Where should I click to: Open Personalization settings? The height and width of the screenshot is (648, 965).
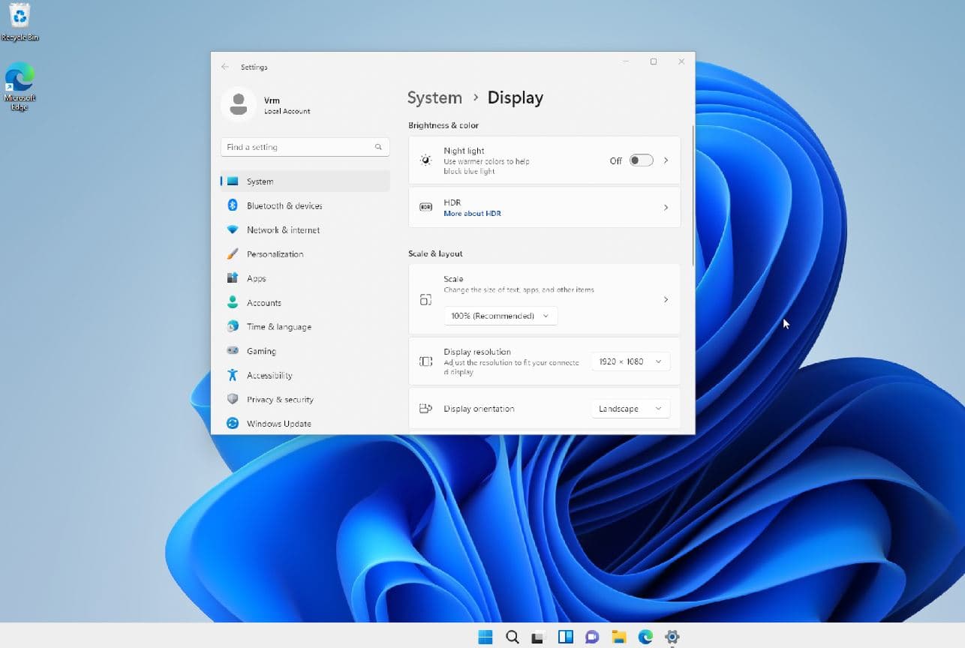(276, 253)
